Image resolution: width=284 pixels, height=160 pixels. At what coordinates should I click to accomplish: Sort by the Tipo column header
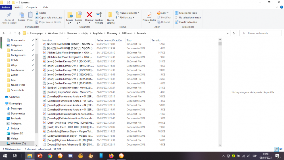pos(129,40)
